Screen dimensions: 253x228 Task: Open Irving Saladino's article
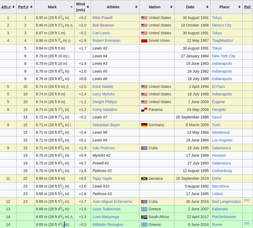[x=105, y=109]
